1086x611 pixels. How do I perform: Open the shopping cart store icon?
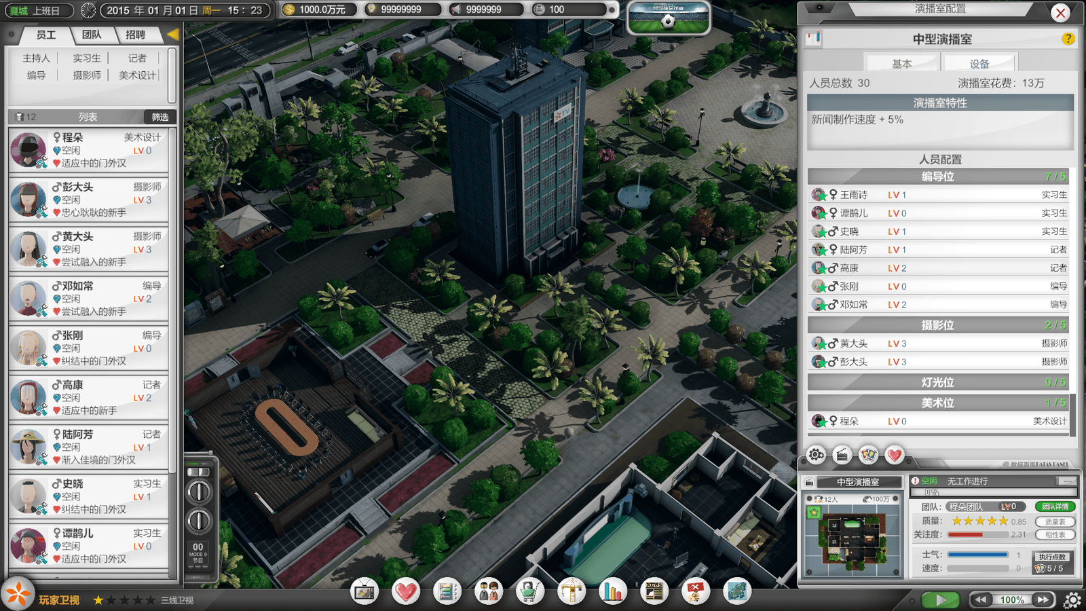[529, 592]
